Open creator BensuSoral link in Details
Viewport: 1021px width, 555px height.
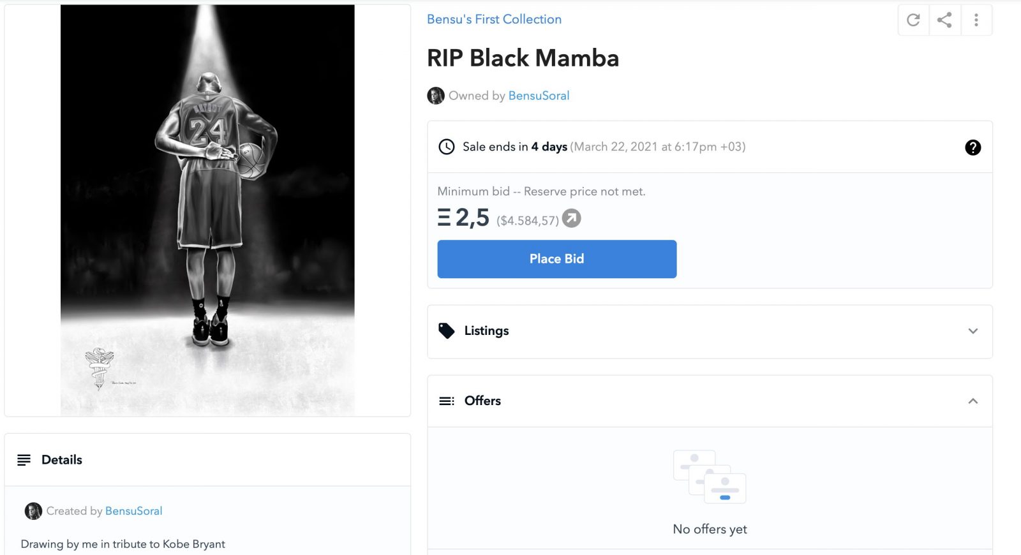[133, 511]
